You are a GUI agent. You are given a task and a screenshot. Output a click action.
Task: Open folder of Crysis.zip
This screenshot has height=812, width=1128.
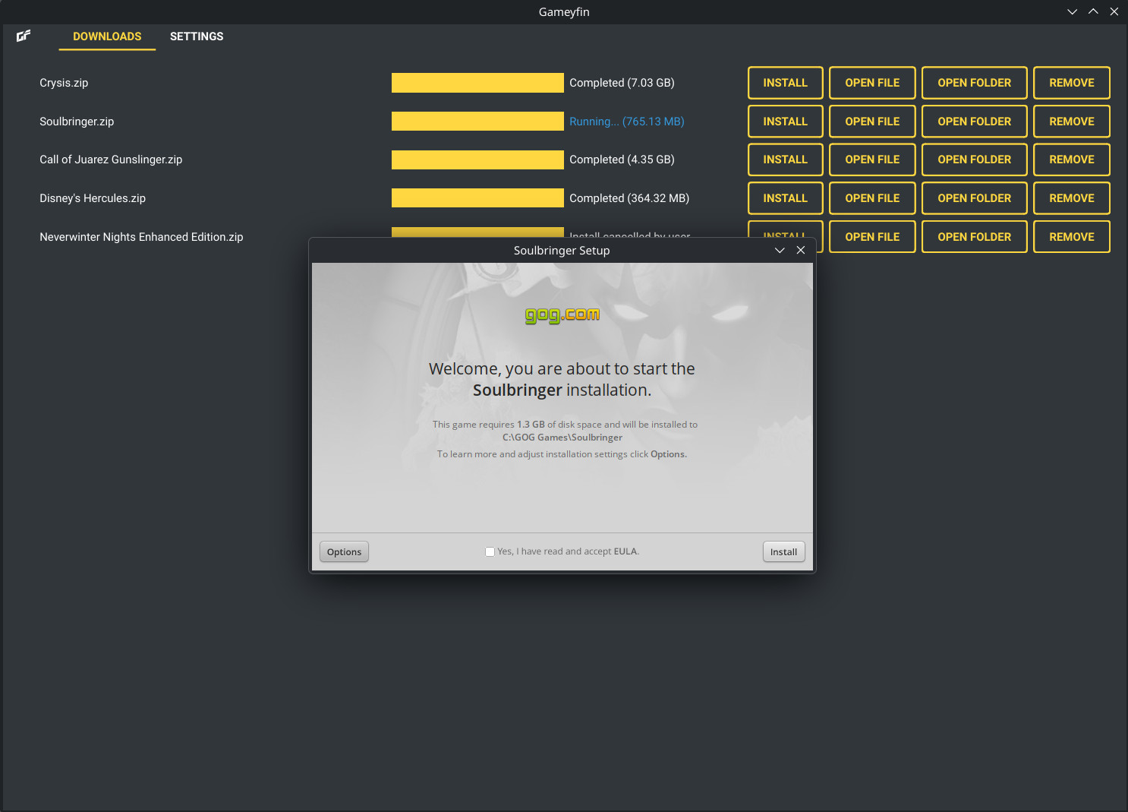(x=975, y=83)
